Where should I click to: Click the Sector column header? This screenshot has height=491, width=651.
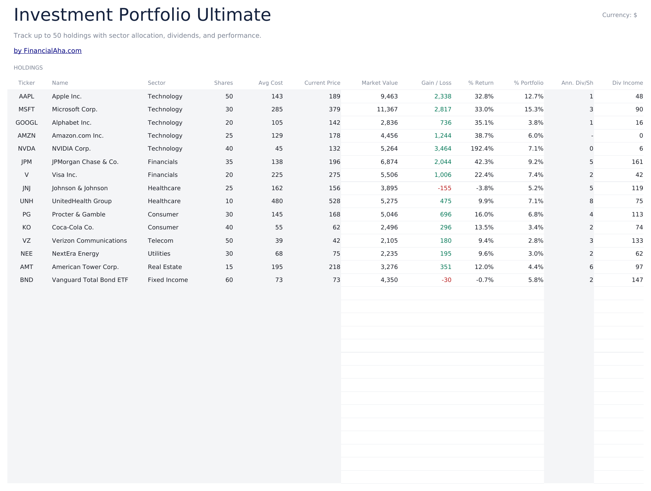157,83
